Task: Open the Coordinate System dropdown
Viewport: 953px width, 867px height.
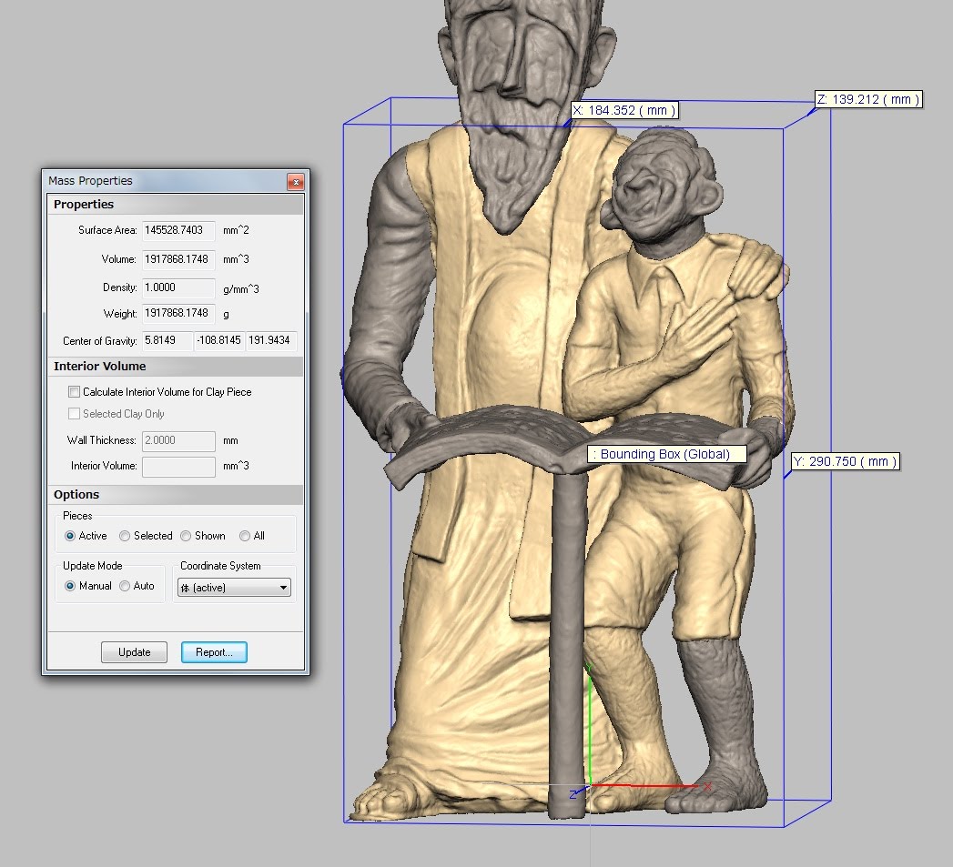Action: (234, 588)
